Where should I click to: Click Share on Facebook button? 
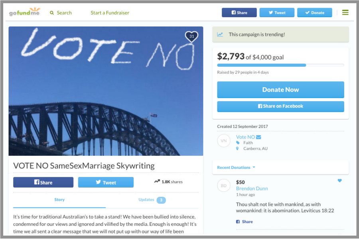280,106
